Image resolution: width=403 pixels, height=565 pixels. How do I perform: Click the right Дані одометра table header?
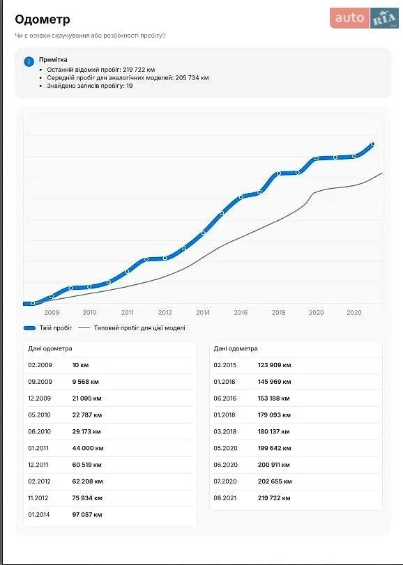[236, 349]
